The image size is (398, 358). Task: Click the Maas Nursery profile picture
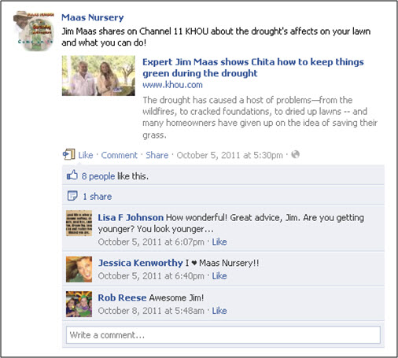(x=34, y=31)
